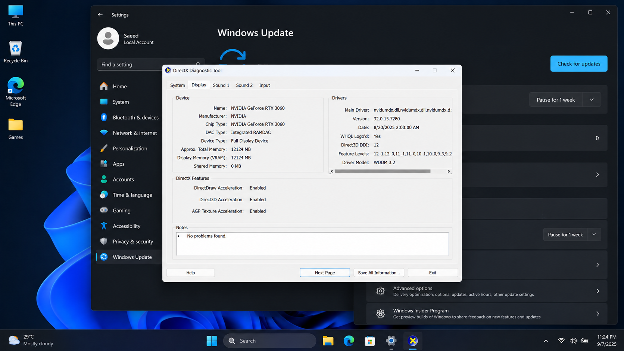Screen dimensions: 624x351
Task: Open the weather widget on taskbar
Action: click(x=31, y=340)
